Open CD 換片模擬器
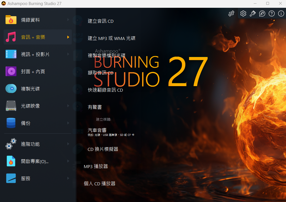This screenshot has width=286, height=202. [x=103, y=149]
